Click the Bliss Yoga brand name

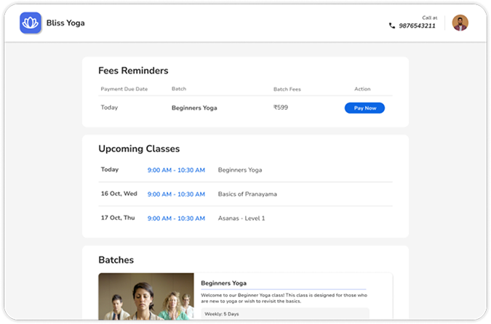click(x=65, y=23)
